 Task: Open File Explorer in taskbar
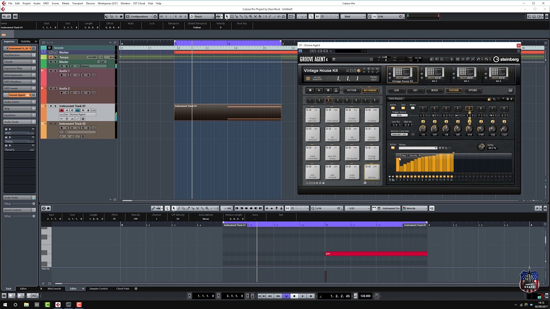click(26, 305)
